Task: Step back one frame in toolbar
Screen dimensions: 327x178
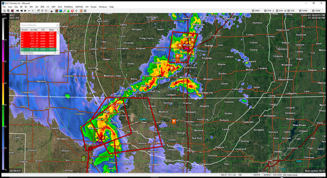Action: [21, 11]
